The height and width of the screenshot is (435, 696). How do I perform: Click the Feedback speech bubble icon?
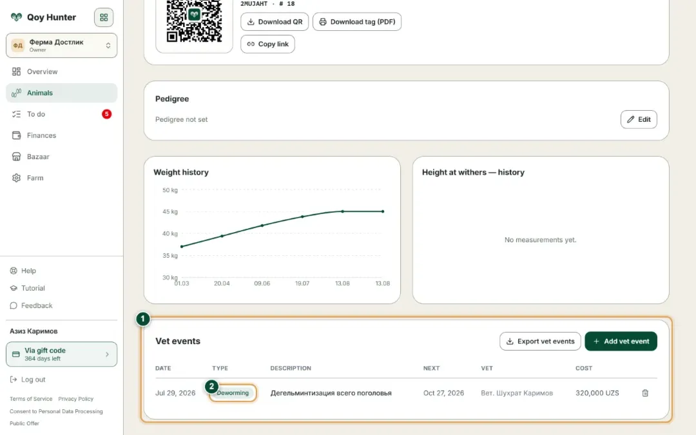(14, 305)
